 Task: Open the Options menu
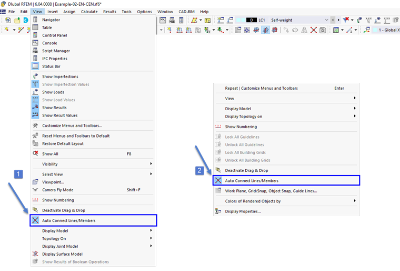click(x=144, y=12)
